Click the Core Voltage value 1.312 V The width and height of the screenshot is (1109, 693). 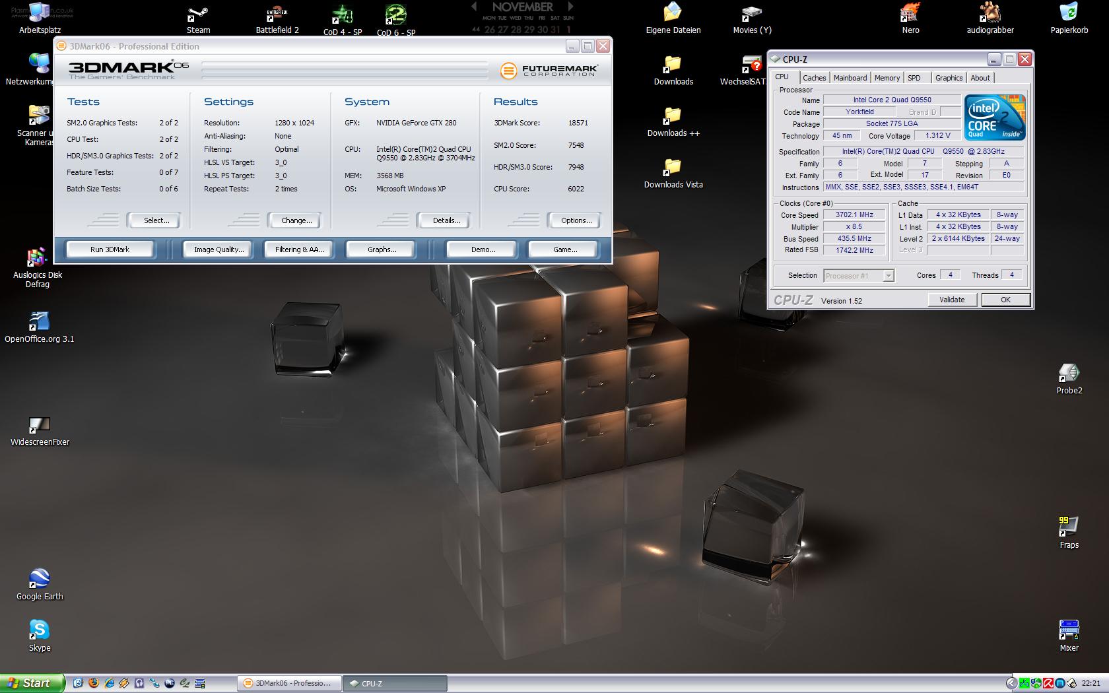pos(938,136)
